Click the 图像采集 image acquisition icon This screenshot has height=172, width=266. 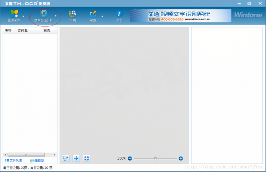pos(14,14)
